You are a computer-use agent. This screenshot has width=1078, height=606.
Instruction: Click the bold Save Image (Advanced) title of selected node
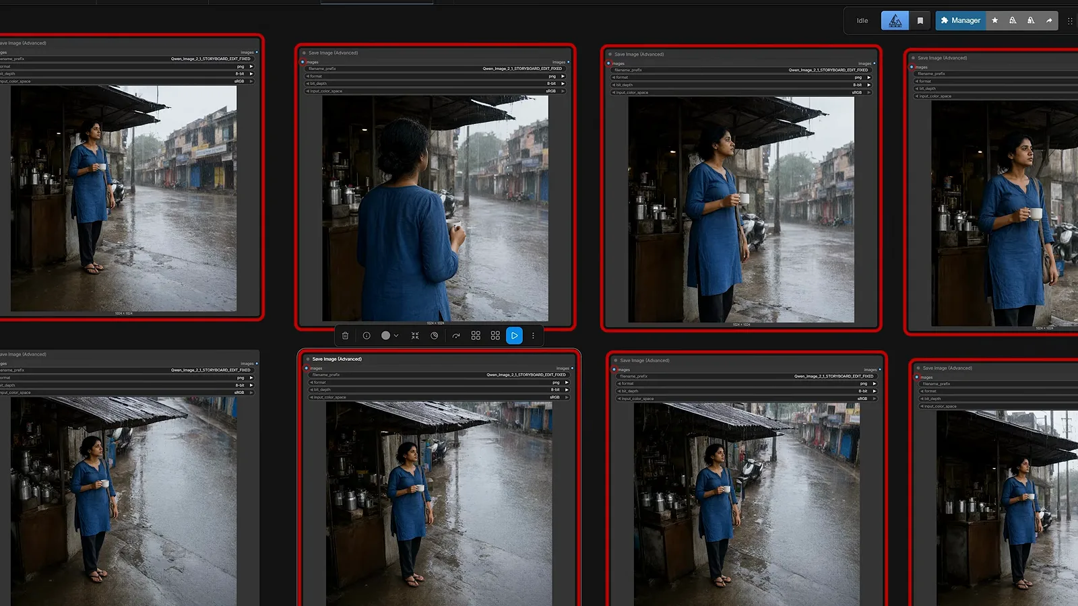pos(337,359)
